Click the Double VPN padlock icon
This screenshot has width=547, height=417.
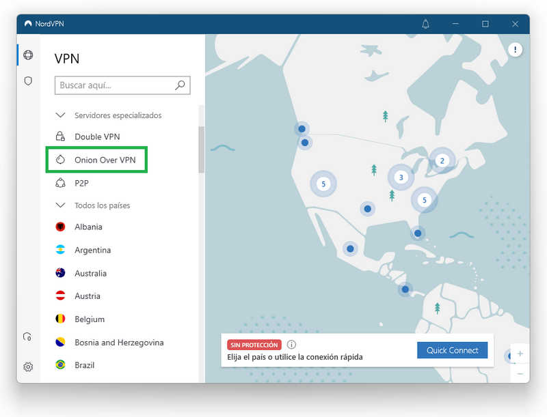tap(60, 136)
